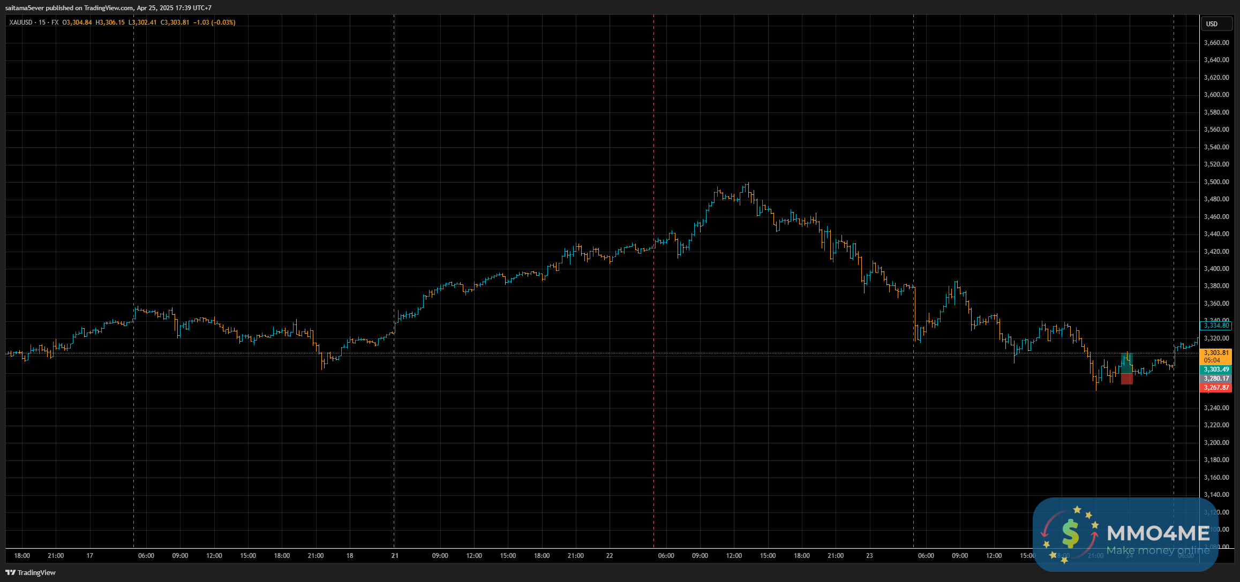Click the MMO4ME dollar sign logo icon
The width and height of the screenshot is (1240, 582).
[1070, 533]
